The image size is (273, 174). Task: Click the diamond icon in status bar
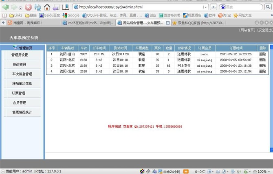tap(148, 172)
